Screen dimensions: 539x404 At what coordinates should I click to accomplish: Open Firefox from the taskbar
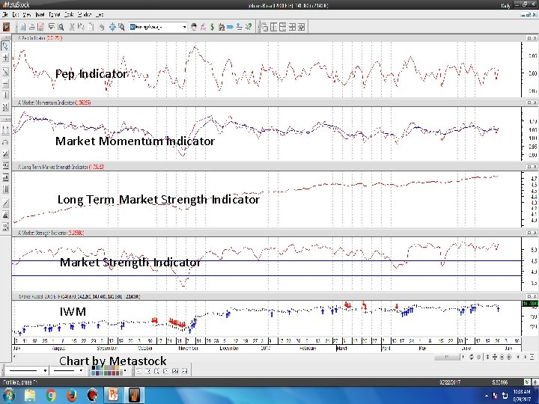pyautogui.click(x=72, y=395)
